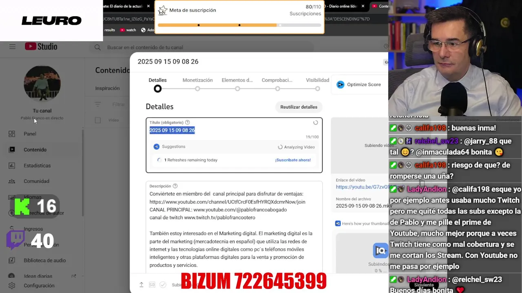This screenshot has height=293, width=522.
Task: Open Estadísticas via its chart icon
Action: [x=12, y=166]
